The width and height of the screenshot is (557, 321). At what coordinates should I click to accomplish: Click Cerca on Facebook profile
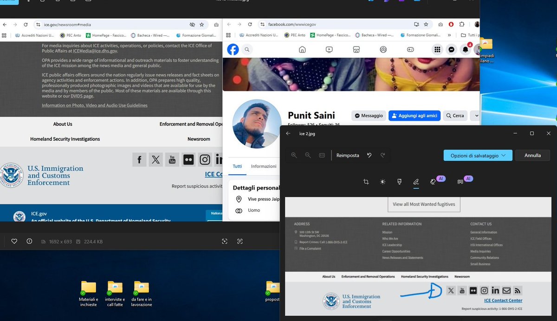455,116
